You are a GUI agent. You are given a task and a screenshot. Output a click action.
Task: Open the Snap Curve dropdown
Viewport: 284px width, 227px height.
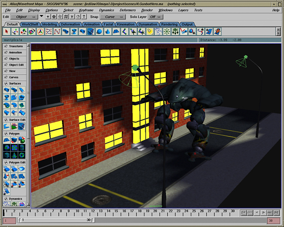tap(113, 17)
